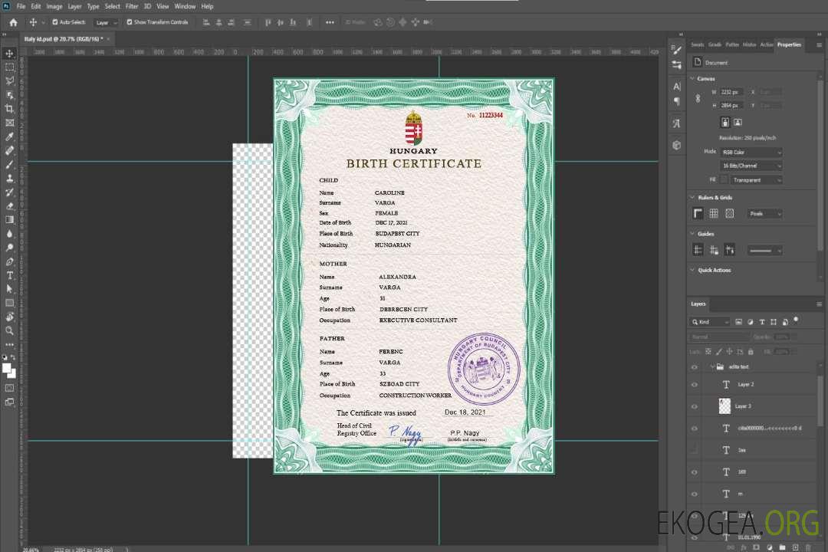Select the Clone Stamp tool
828x552 pixels.
click(x=9, y=178)
